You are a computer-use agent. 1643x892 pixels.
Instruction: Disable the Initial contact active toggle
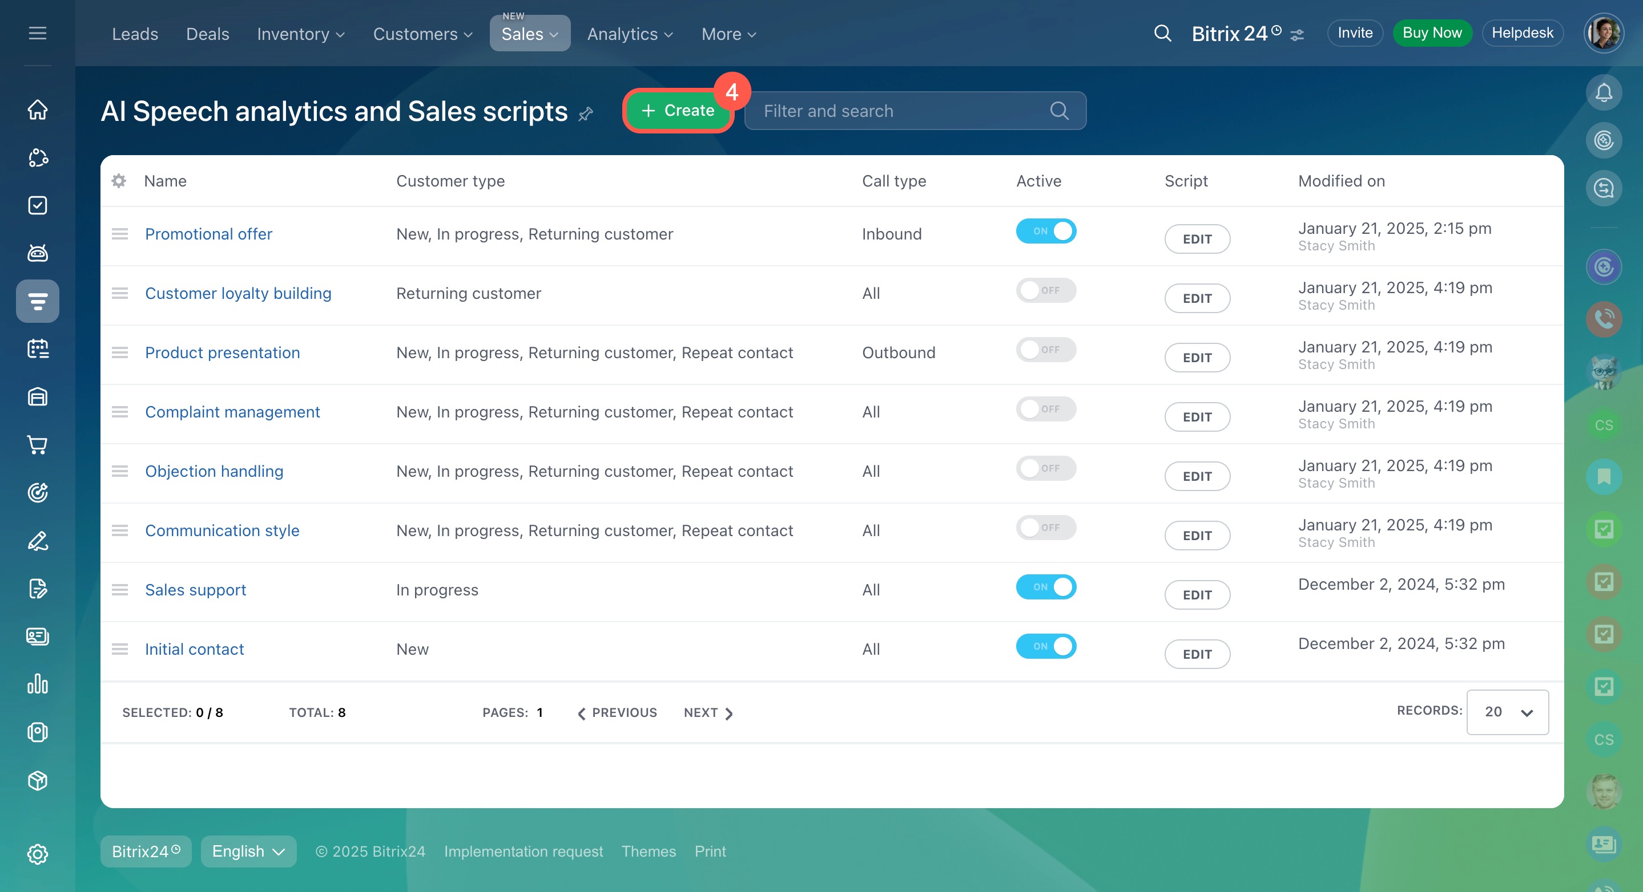1045,646
